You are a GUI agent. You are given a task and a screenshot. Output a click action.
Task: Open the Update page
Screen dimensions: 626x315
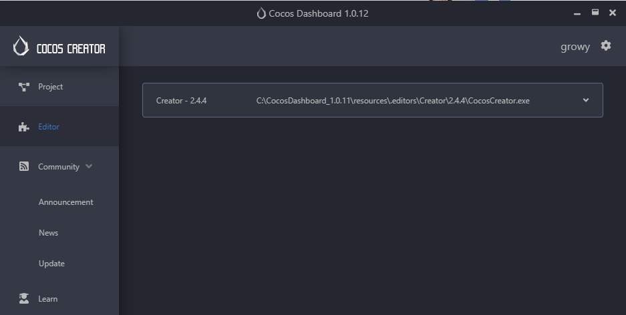[51, 264]
